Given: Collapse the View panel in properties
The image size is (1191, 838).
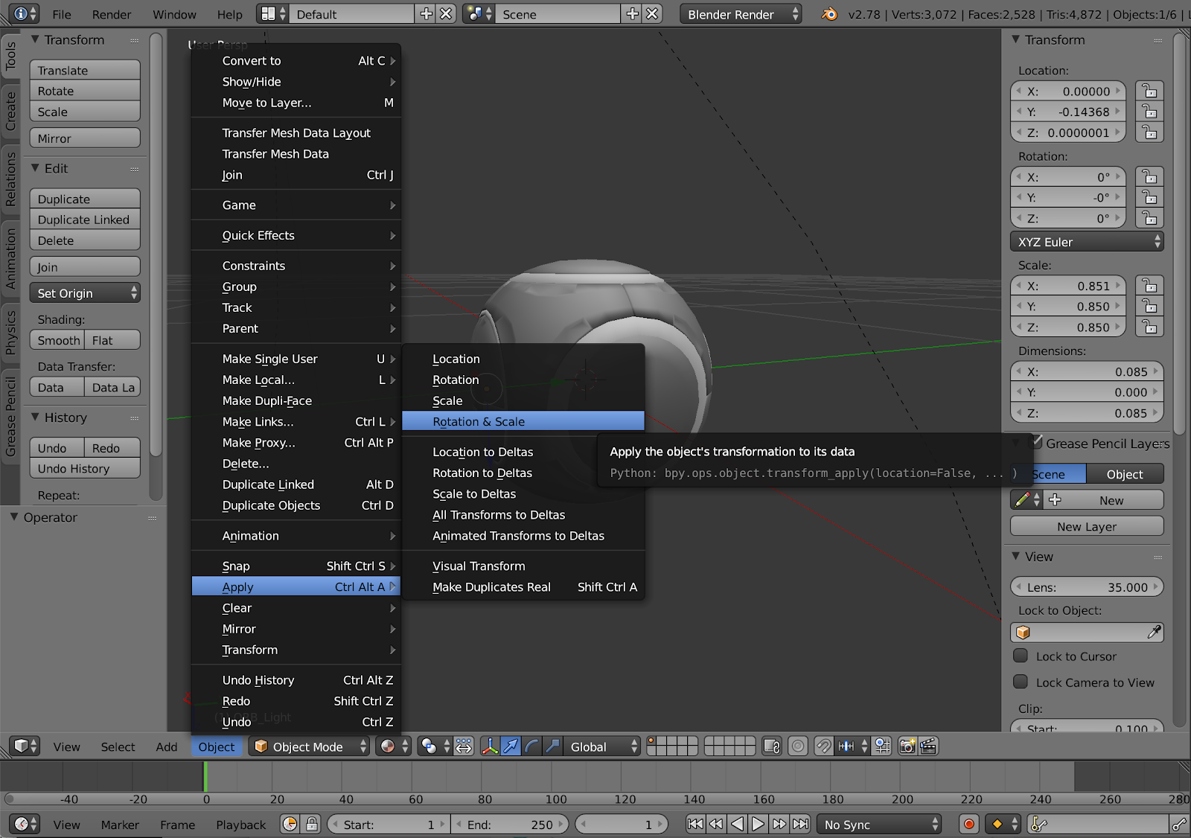Looking at the screenshot, I should [1016, 556].
